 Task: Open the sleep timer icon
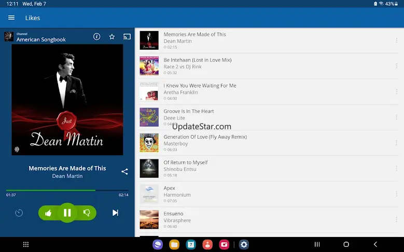click(19, 213)
